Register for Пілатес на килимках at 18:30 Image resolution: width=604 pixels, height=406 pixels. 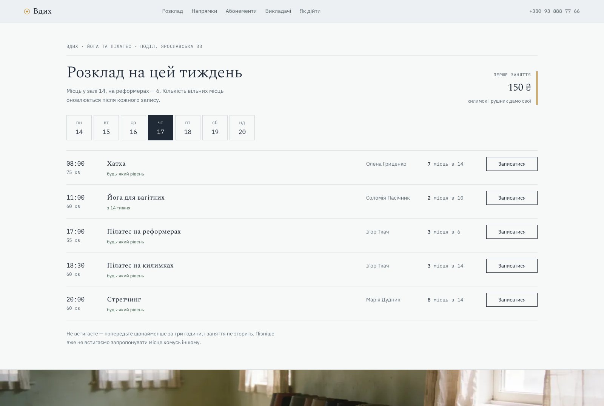[x=512, y=266]
